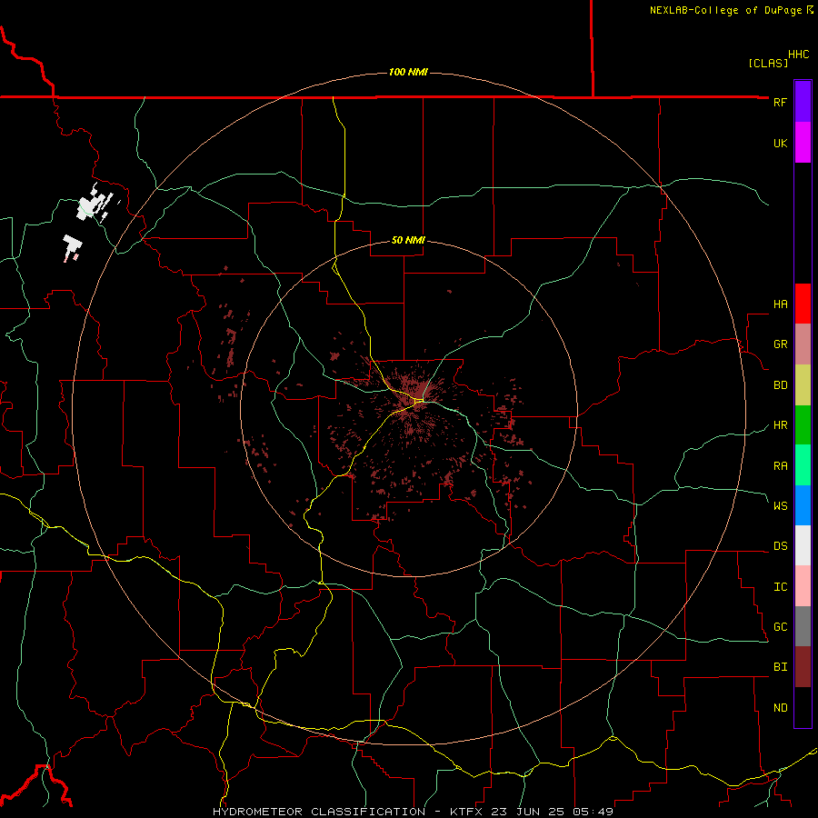This screenshot has width=818, height=818.
Task: Click the ND legend label
Action: (780, 708)
